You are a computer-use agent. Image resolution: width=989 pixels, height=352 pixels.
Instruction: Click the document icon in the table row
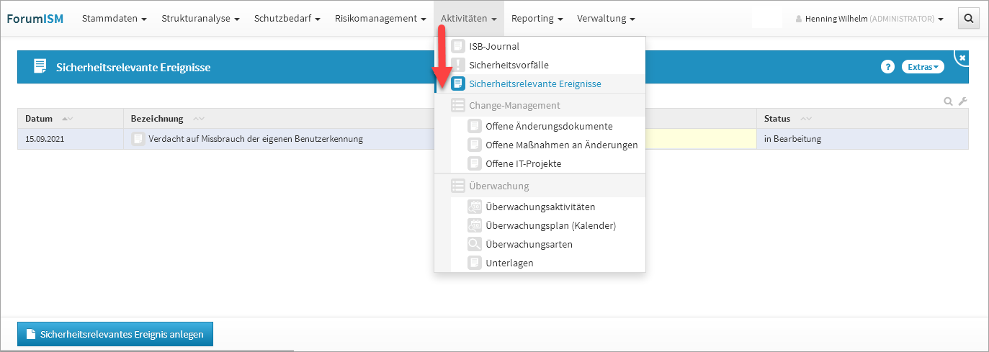(138, 139)
